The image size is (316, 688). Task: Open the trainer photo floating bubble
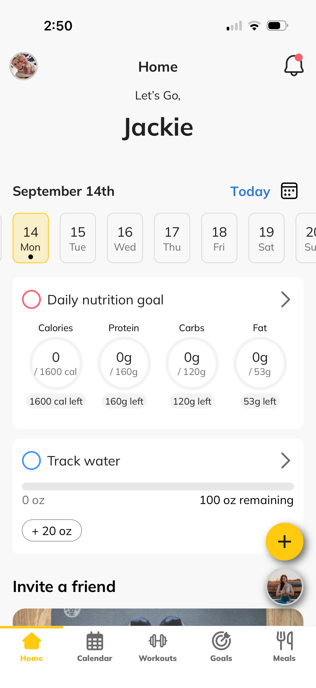click(285, 586)
